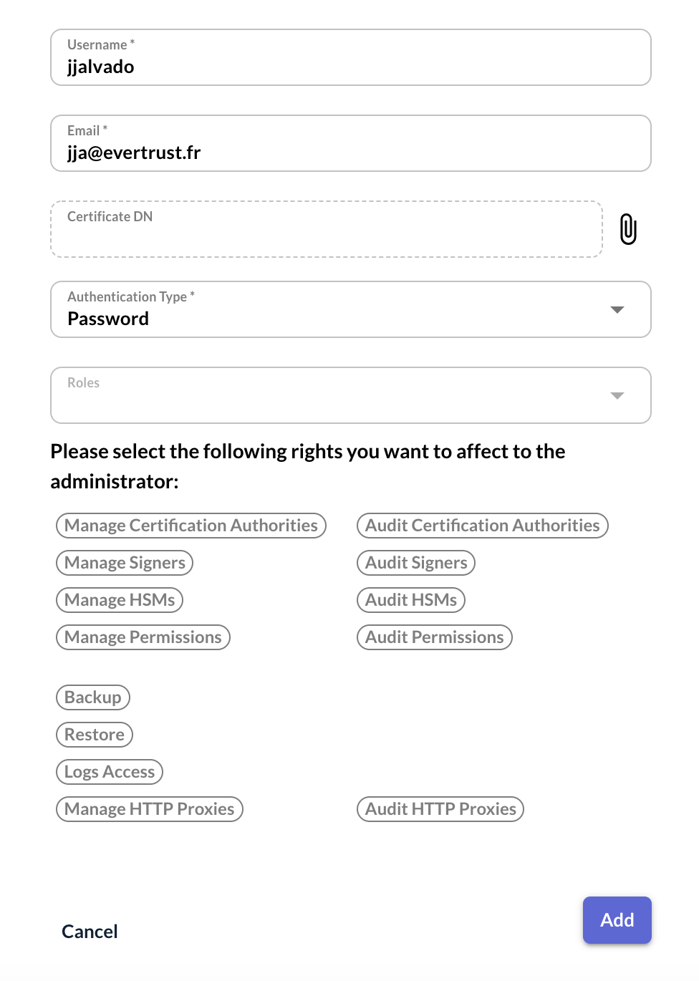Enable the Audit Permissions chip
This screenshot has height=981, width=699.
point(434,637)
